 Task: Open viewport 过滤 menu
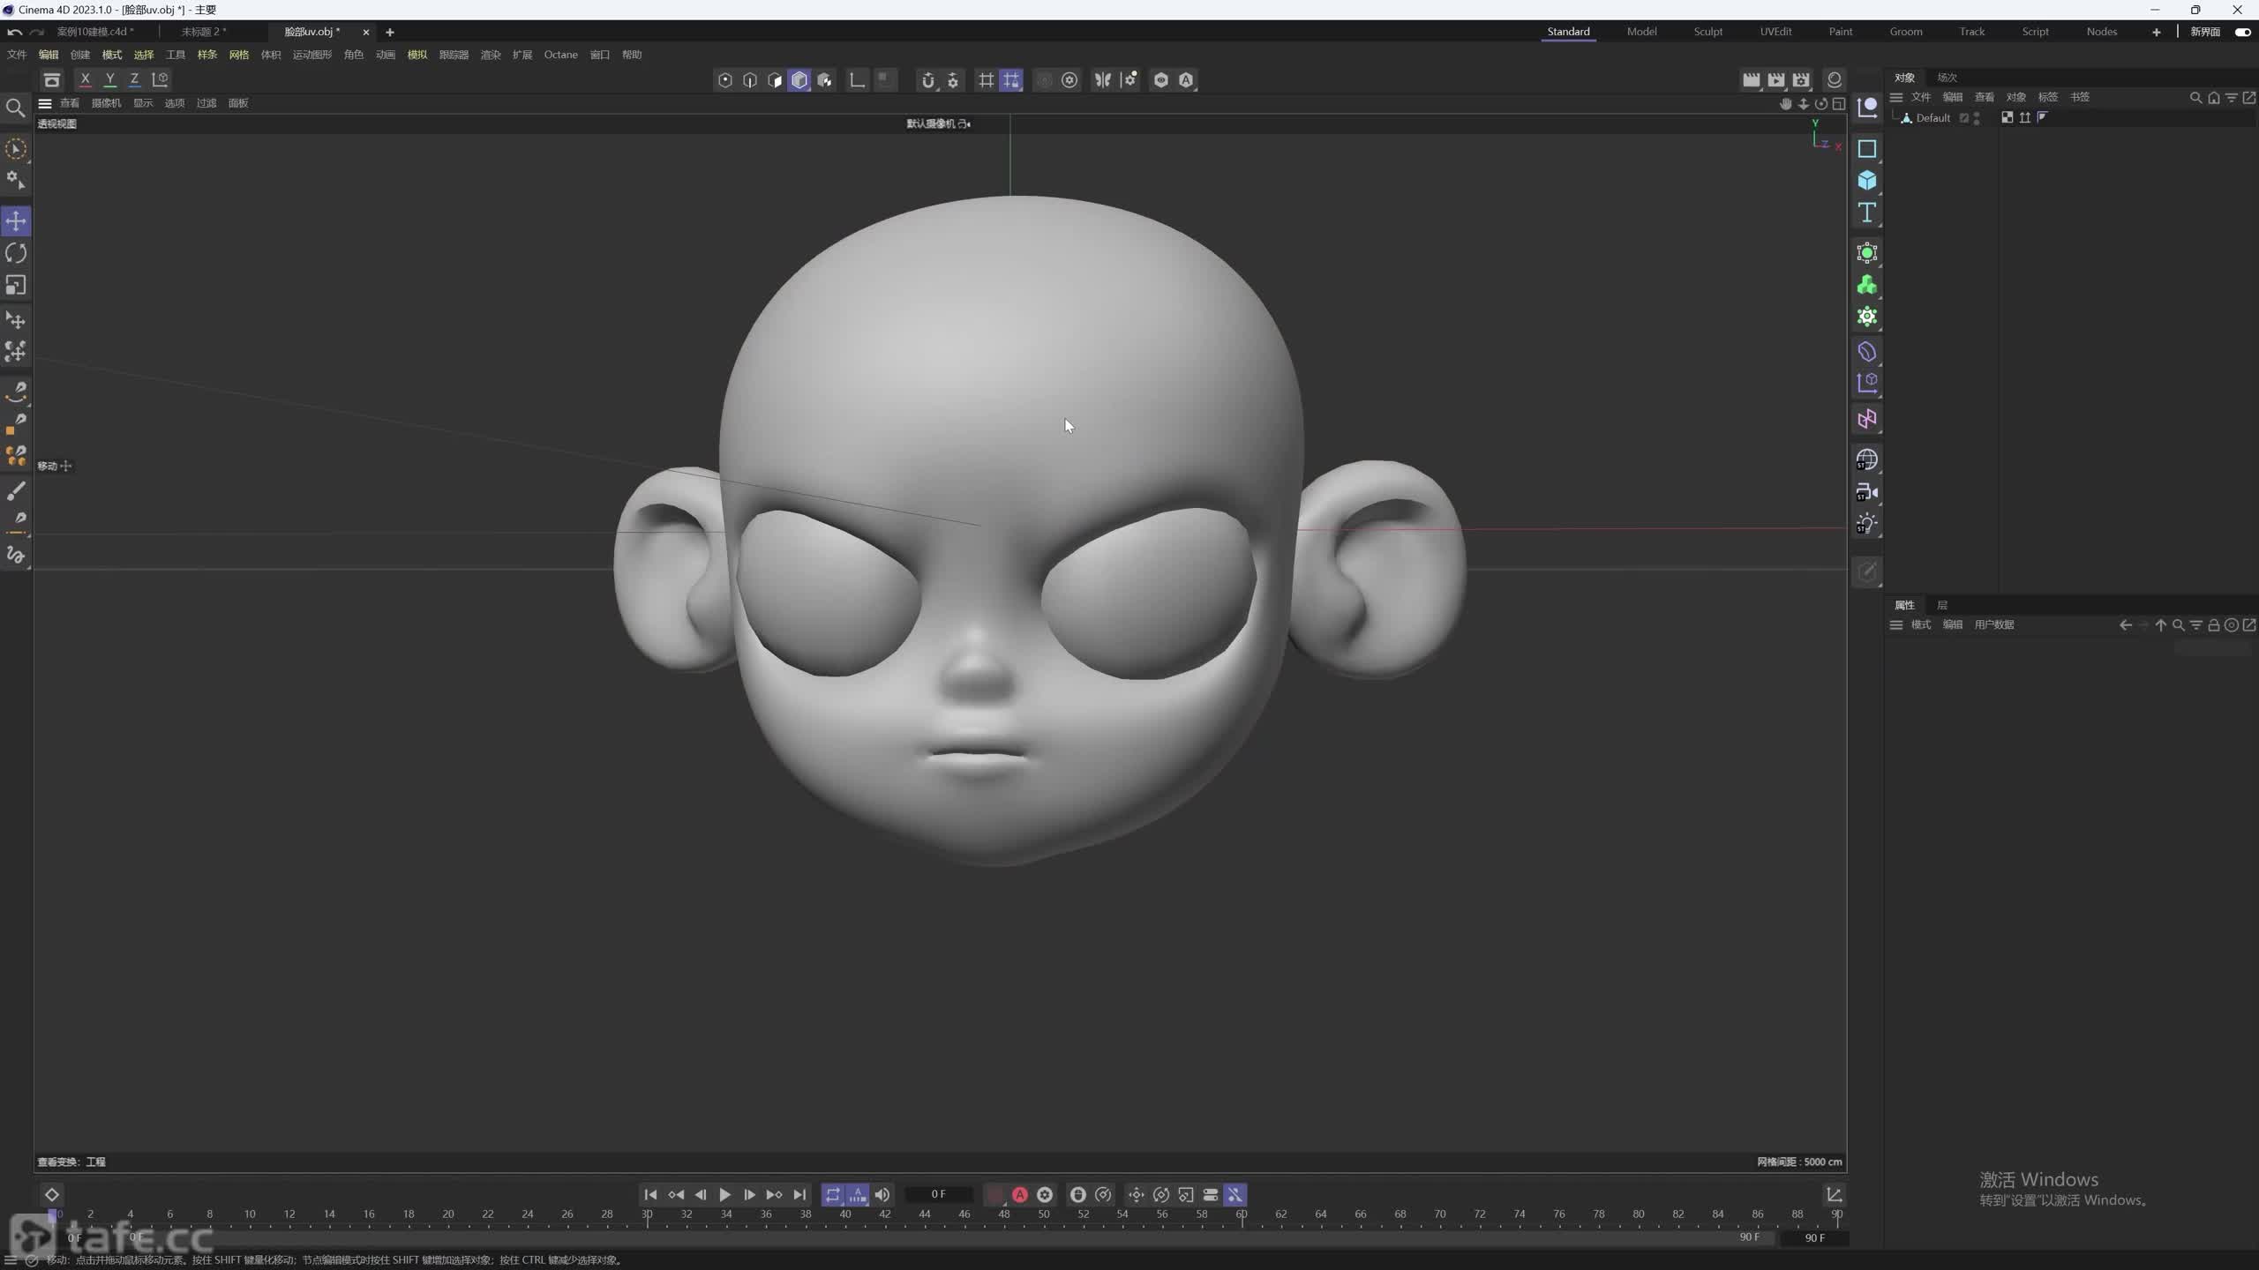pyautogui.click(x=206, y=103)
